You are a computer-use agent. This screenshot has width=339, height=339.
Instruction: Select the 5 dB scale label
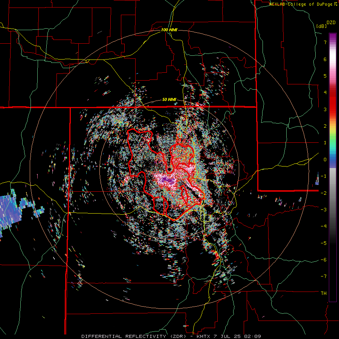(325, 76)
